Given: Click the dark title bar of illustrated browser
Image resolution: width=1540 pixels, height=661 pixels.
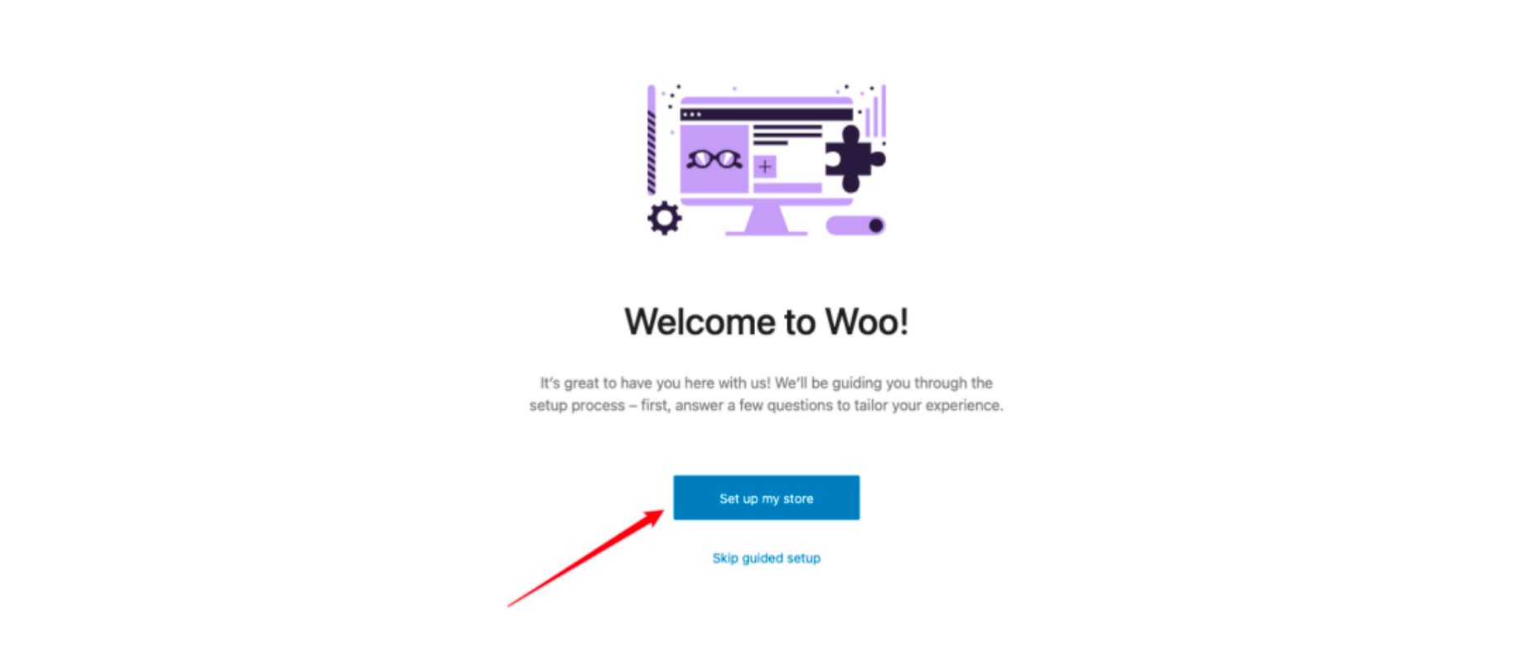Looking at the screenshot, I should click(x=766, y=114).
